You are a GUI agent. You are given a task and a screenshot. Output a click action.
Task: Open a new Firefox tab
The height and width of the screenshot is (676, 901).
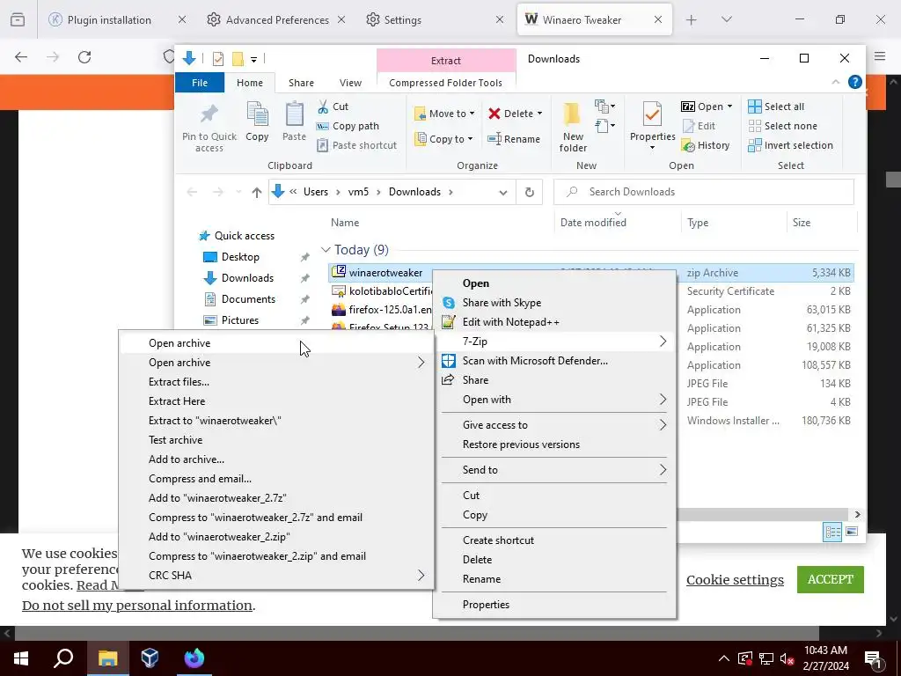tap(692, 20)
